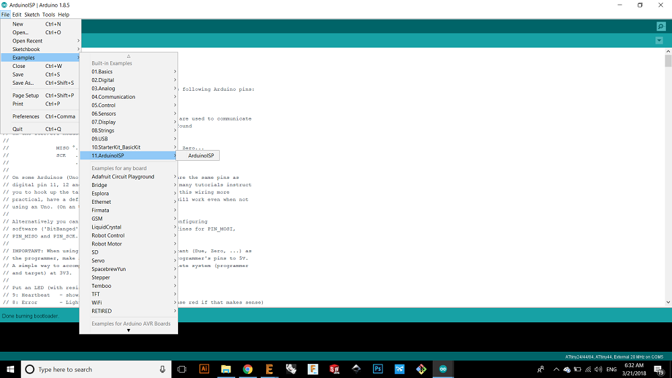Click the examples menu scroll-down arrow
The height and width of the screenshot is (378, 672).
tap(128, 330)
